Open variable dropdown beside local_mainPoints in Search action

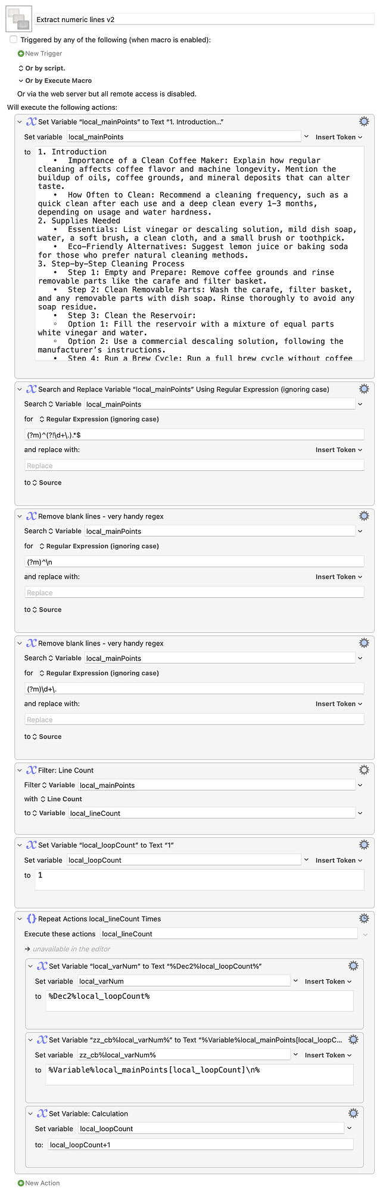tap(360, 403)
